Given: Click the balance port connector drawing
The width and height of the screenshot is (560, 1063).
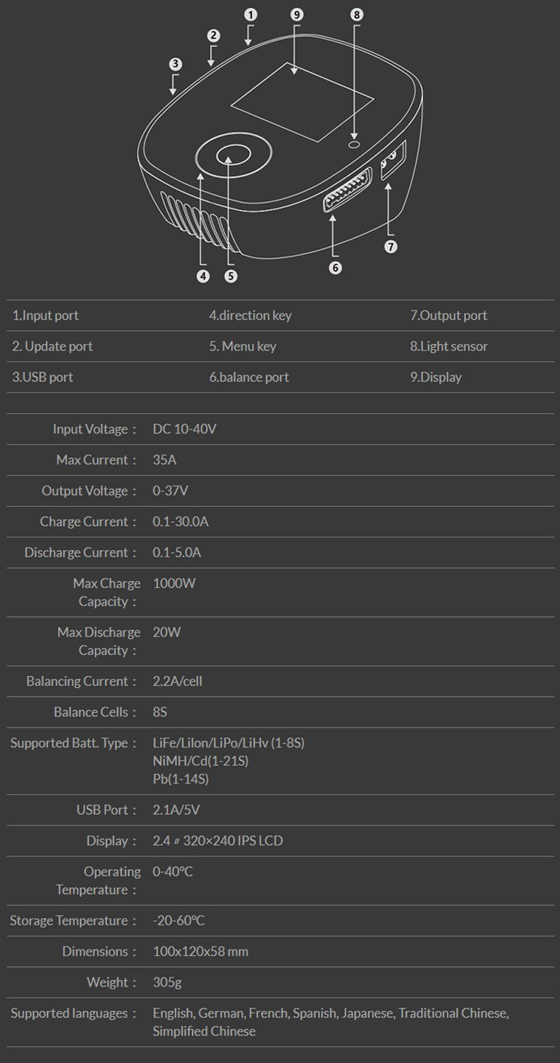Looking at the screenshot, I should pyautogui.click(x=346, y=191).
